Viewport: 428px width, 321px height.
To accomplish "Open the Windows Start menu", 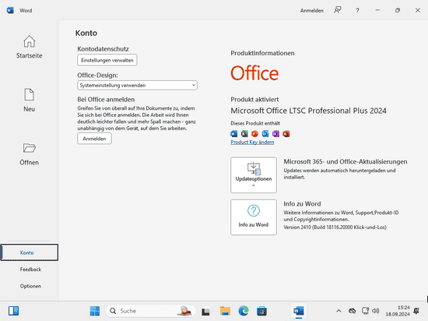I will click(x=95, y=311).
